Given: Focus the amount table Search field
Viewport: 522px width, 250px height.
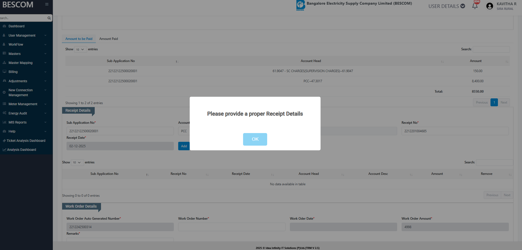Looking at the screenshot, I should point(491,49).
